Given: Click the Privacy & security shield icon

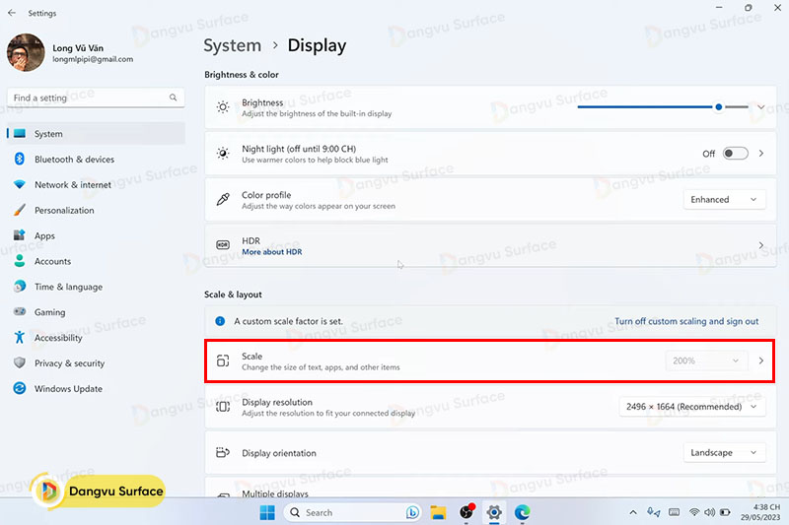Looking at the screenshot, I should click(x=19, y=363).
